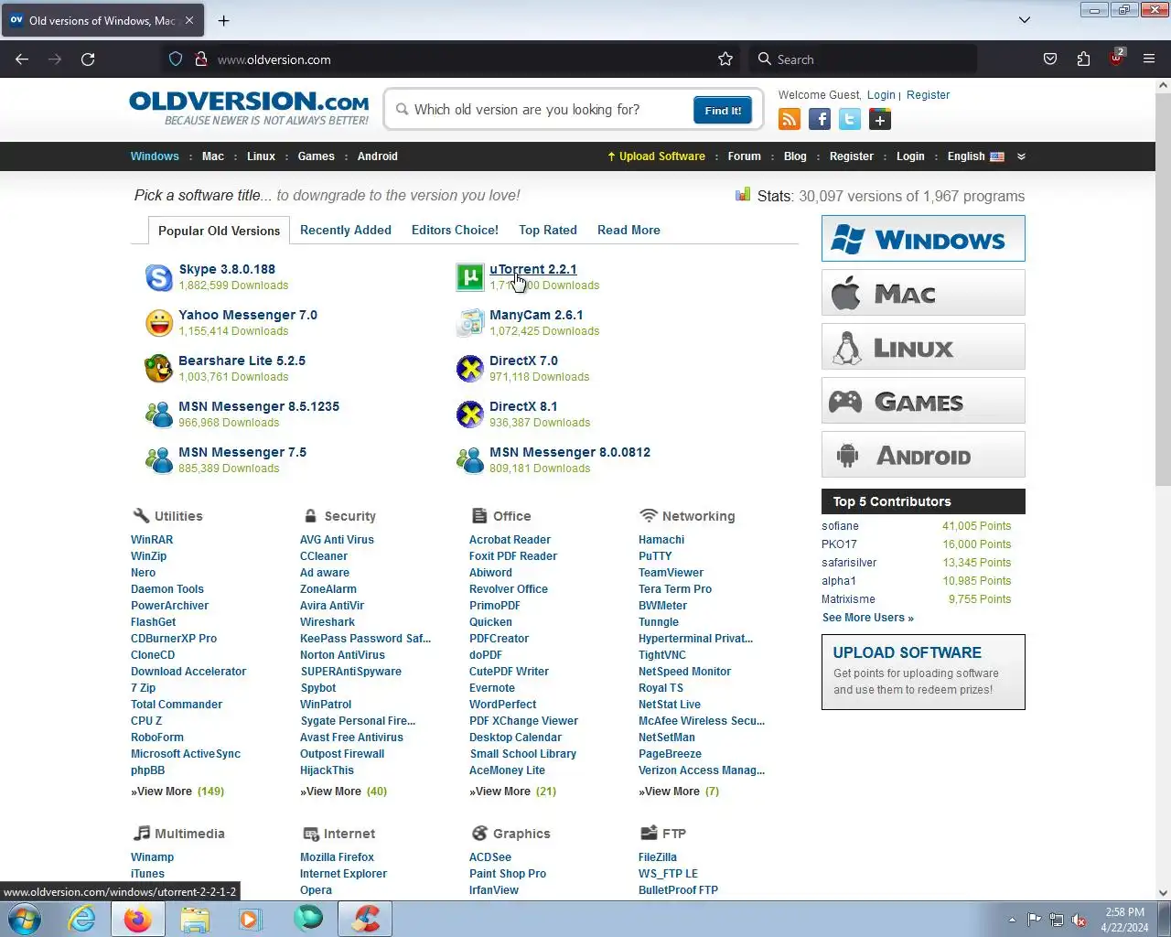Open the TeamViewer link under Networking
1171x937 pixels.
[671, 573]
